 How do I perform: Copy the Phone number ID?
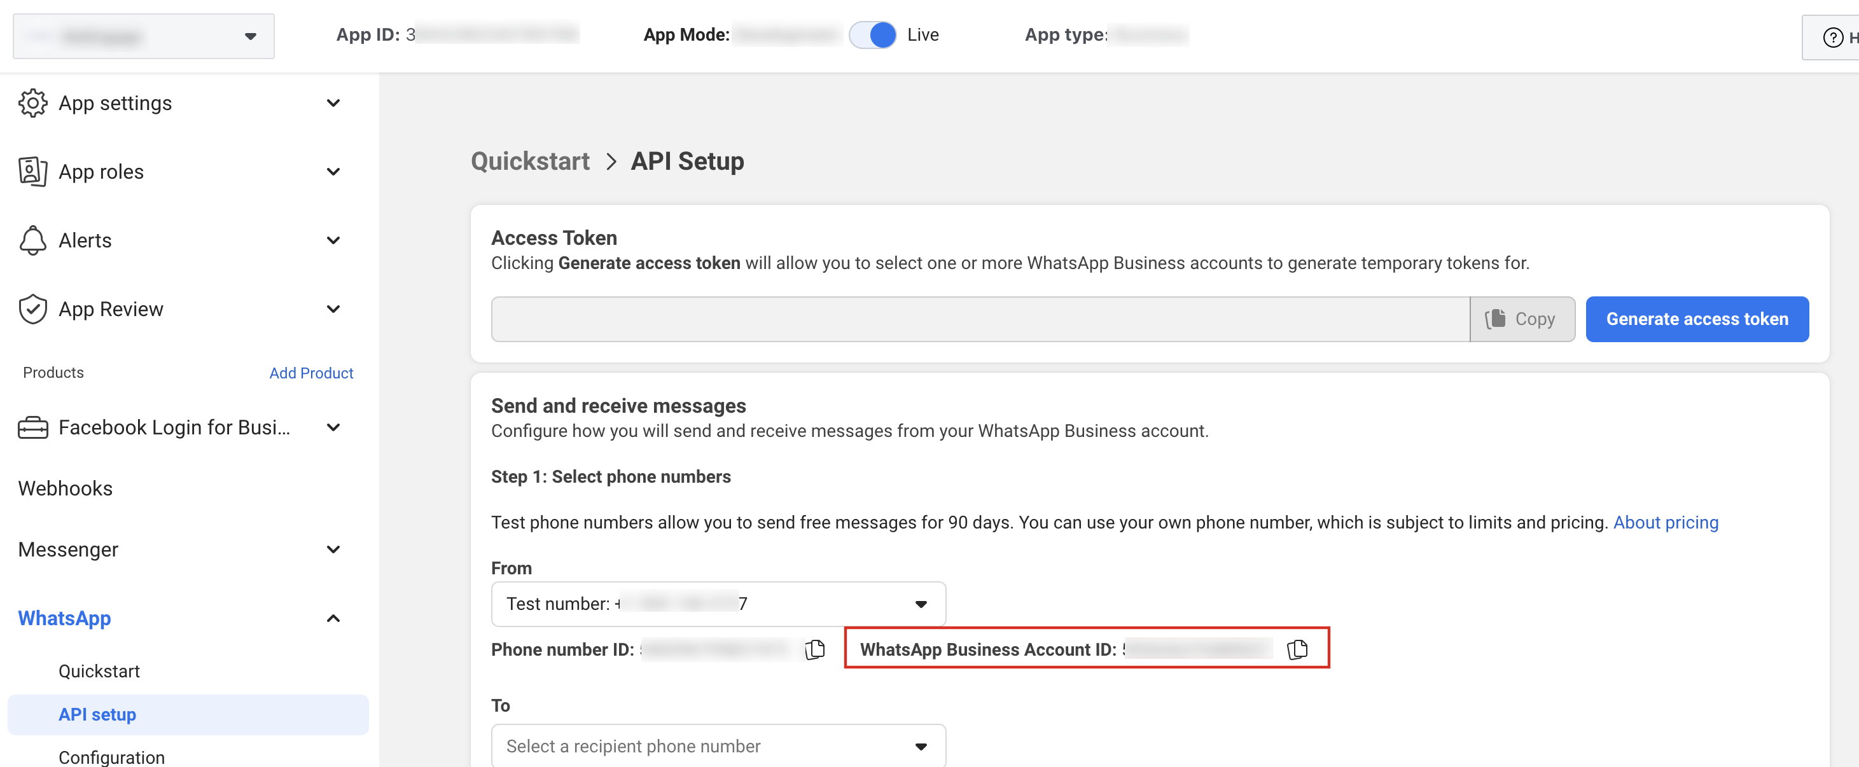(815, 649)
